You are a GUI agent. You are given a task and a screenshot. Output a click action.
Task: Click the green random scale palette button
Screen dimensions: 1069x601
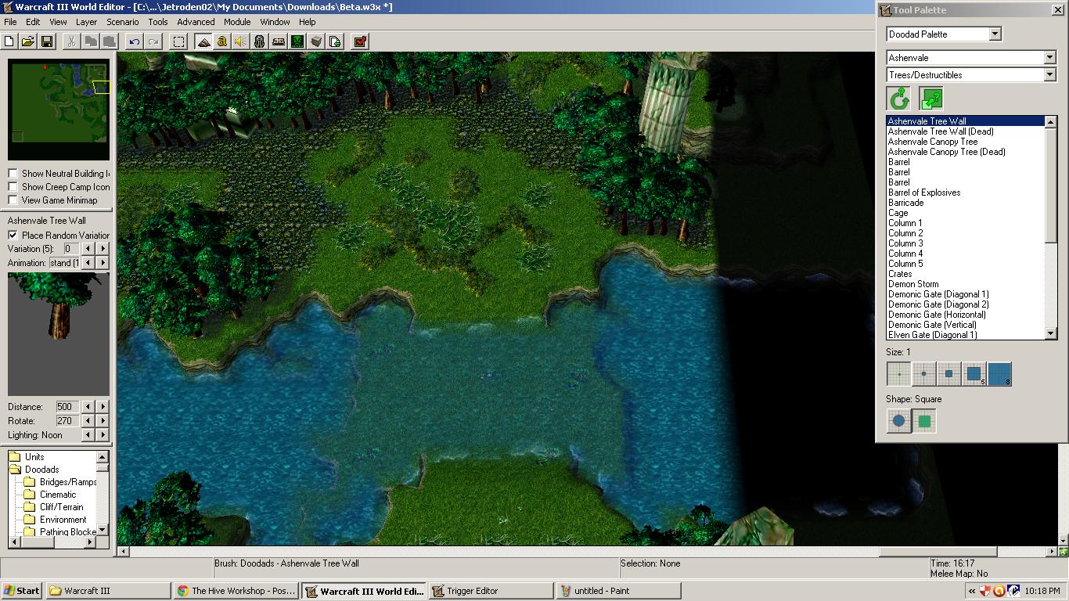coord(931,99)
